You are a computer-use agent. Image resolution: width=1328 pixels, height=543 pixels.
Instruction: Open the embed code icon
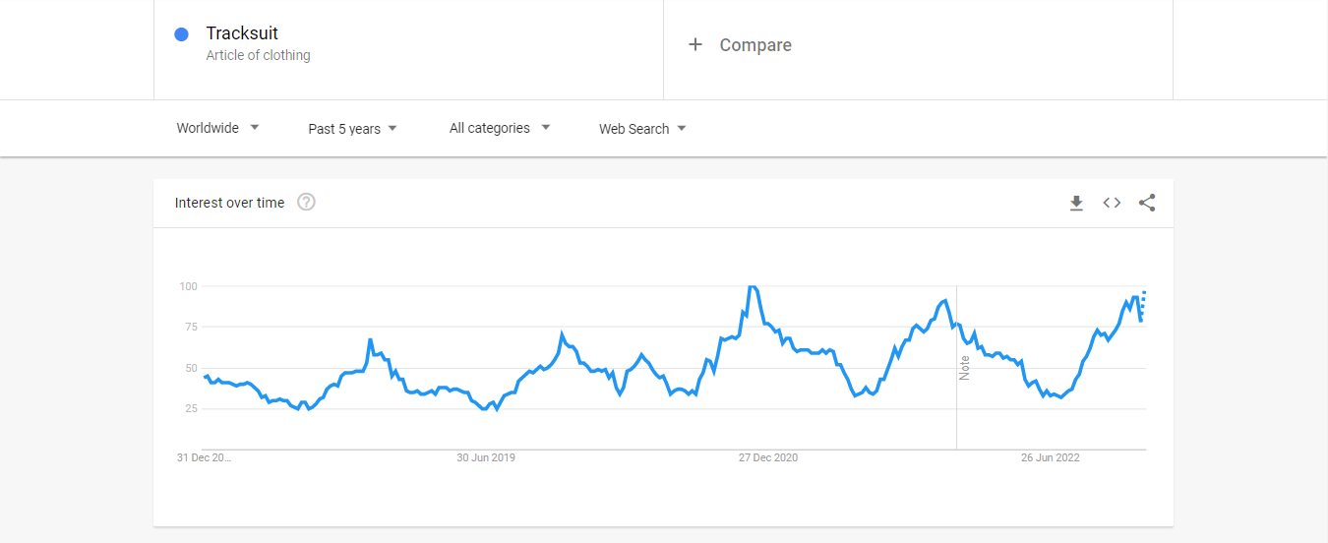1112,203
